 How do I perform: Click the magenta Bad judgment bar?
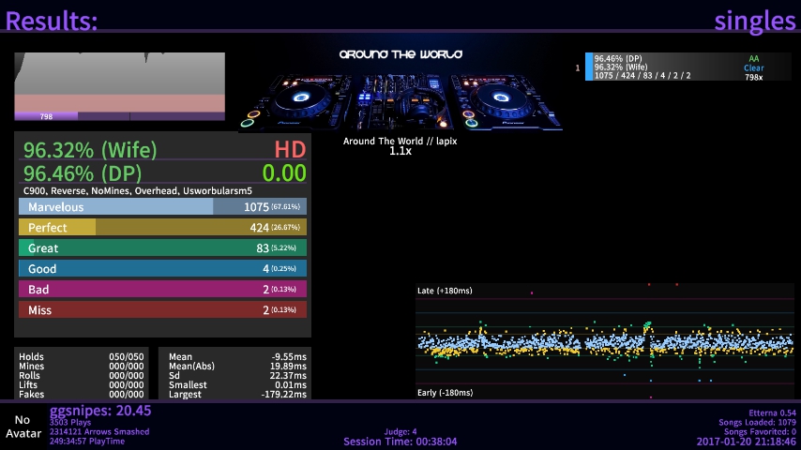(162, 290)
